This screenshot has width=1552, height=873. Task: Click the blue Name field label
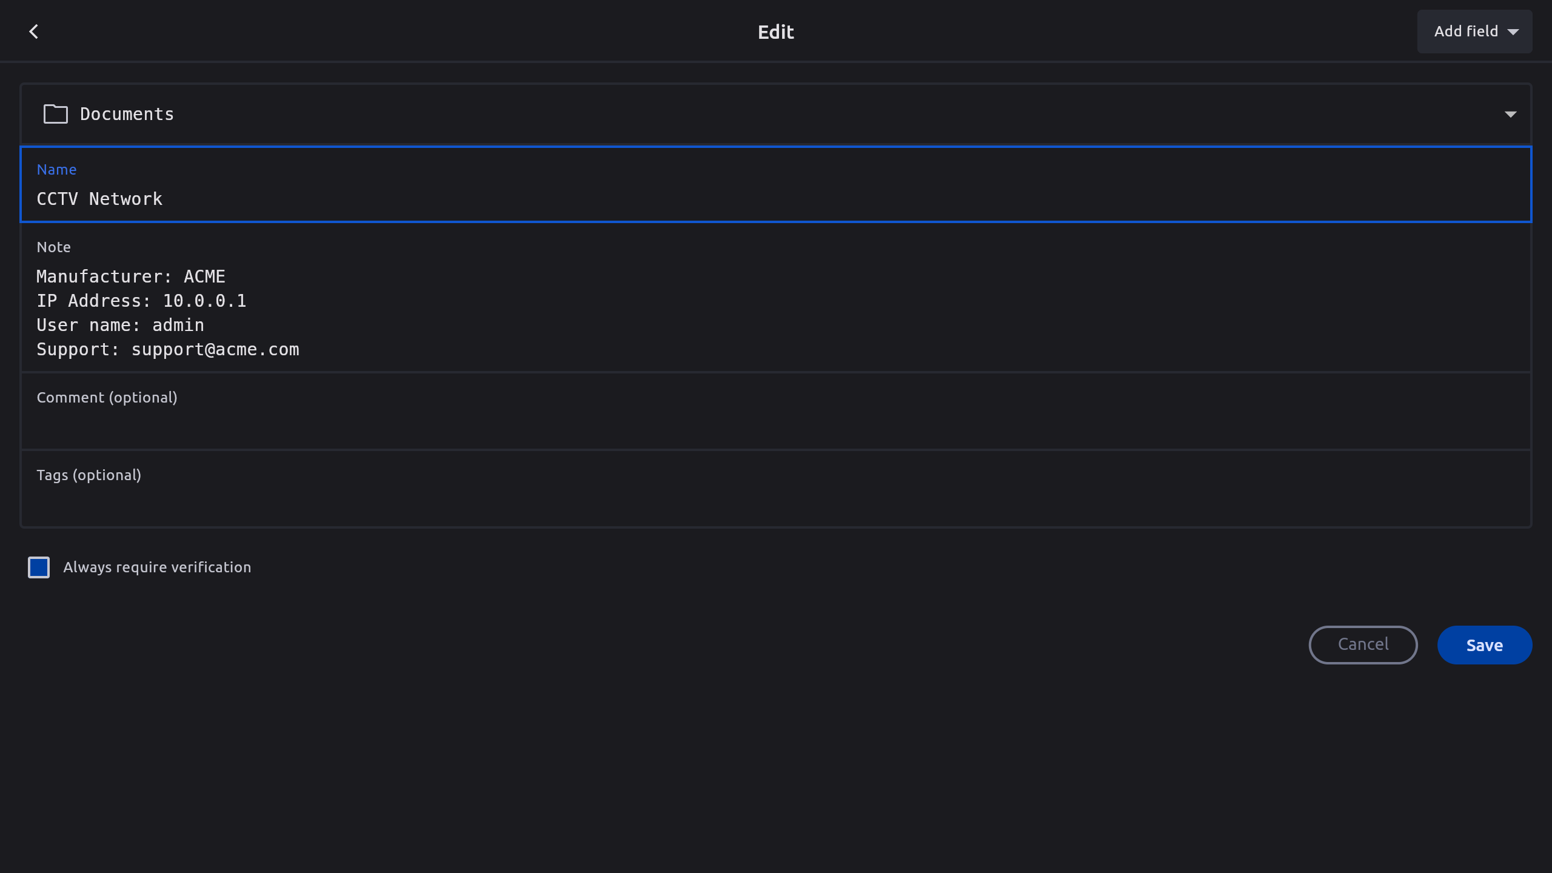point(56,170)
